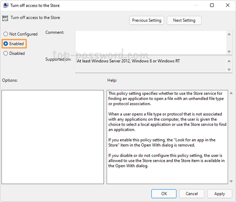236x202 pixels.
Task: Jump to Next Setting
Action: (184, 20)
